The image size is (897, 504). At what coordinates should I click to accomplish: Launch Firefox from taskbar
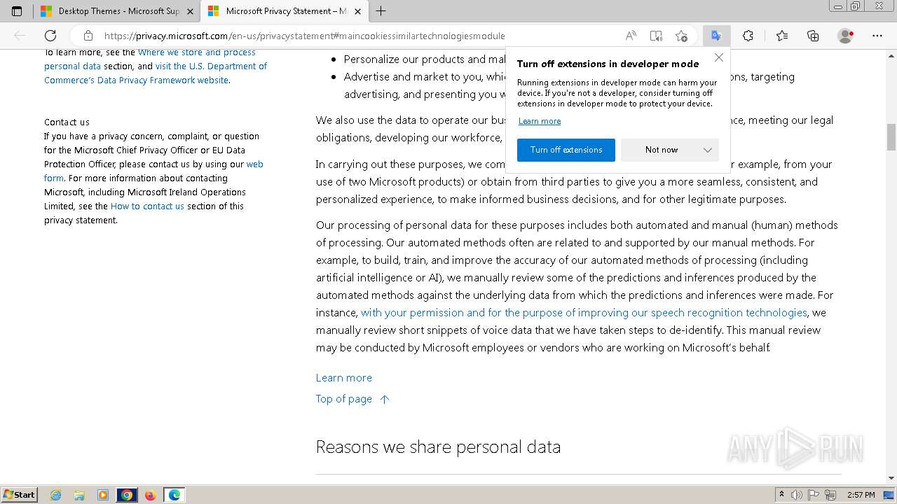tap(150, 495)
